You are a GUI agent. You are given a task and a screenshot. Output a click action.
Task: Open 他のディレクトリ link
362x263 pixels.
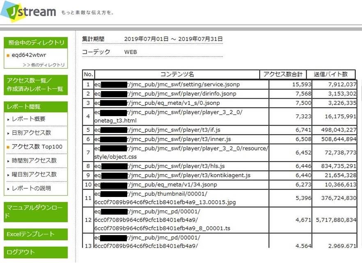[44, 65]
